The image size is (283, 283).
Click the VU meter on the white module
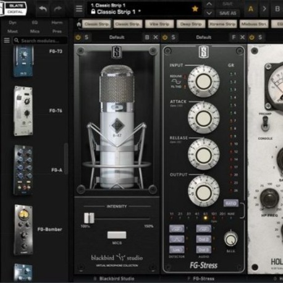275,87
